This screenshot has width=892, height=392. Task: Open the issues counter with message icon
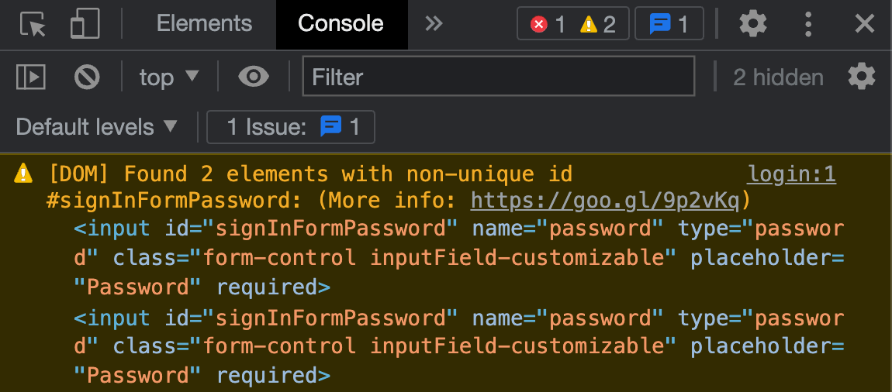click(669, 25)
